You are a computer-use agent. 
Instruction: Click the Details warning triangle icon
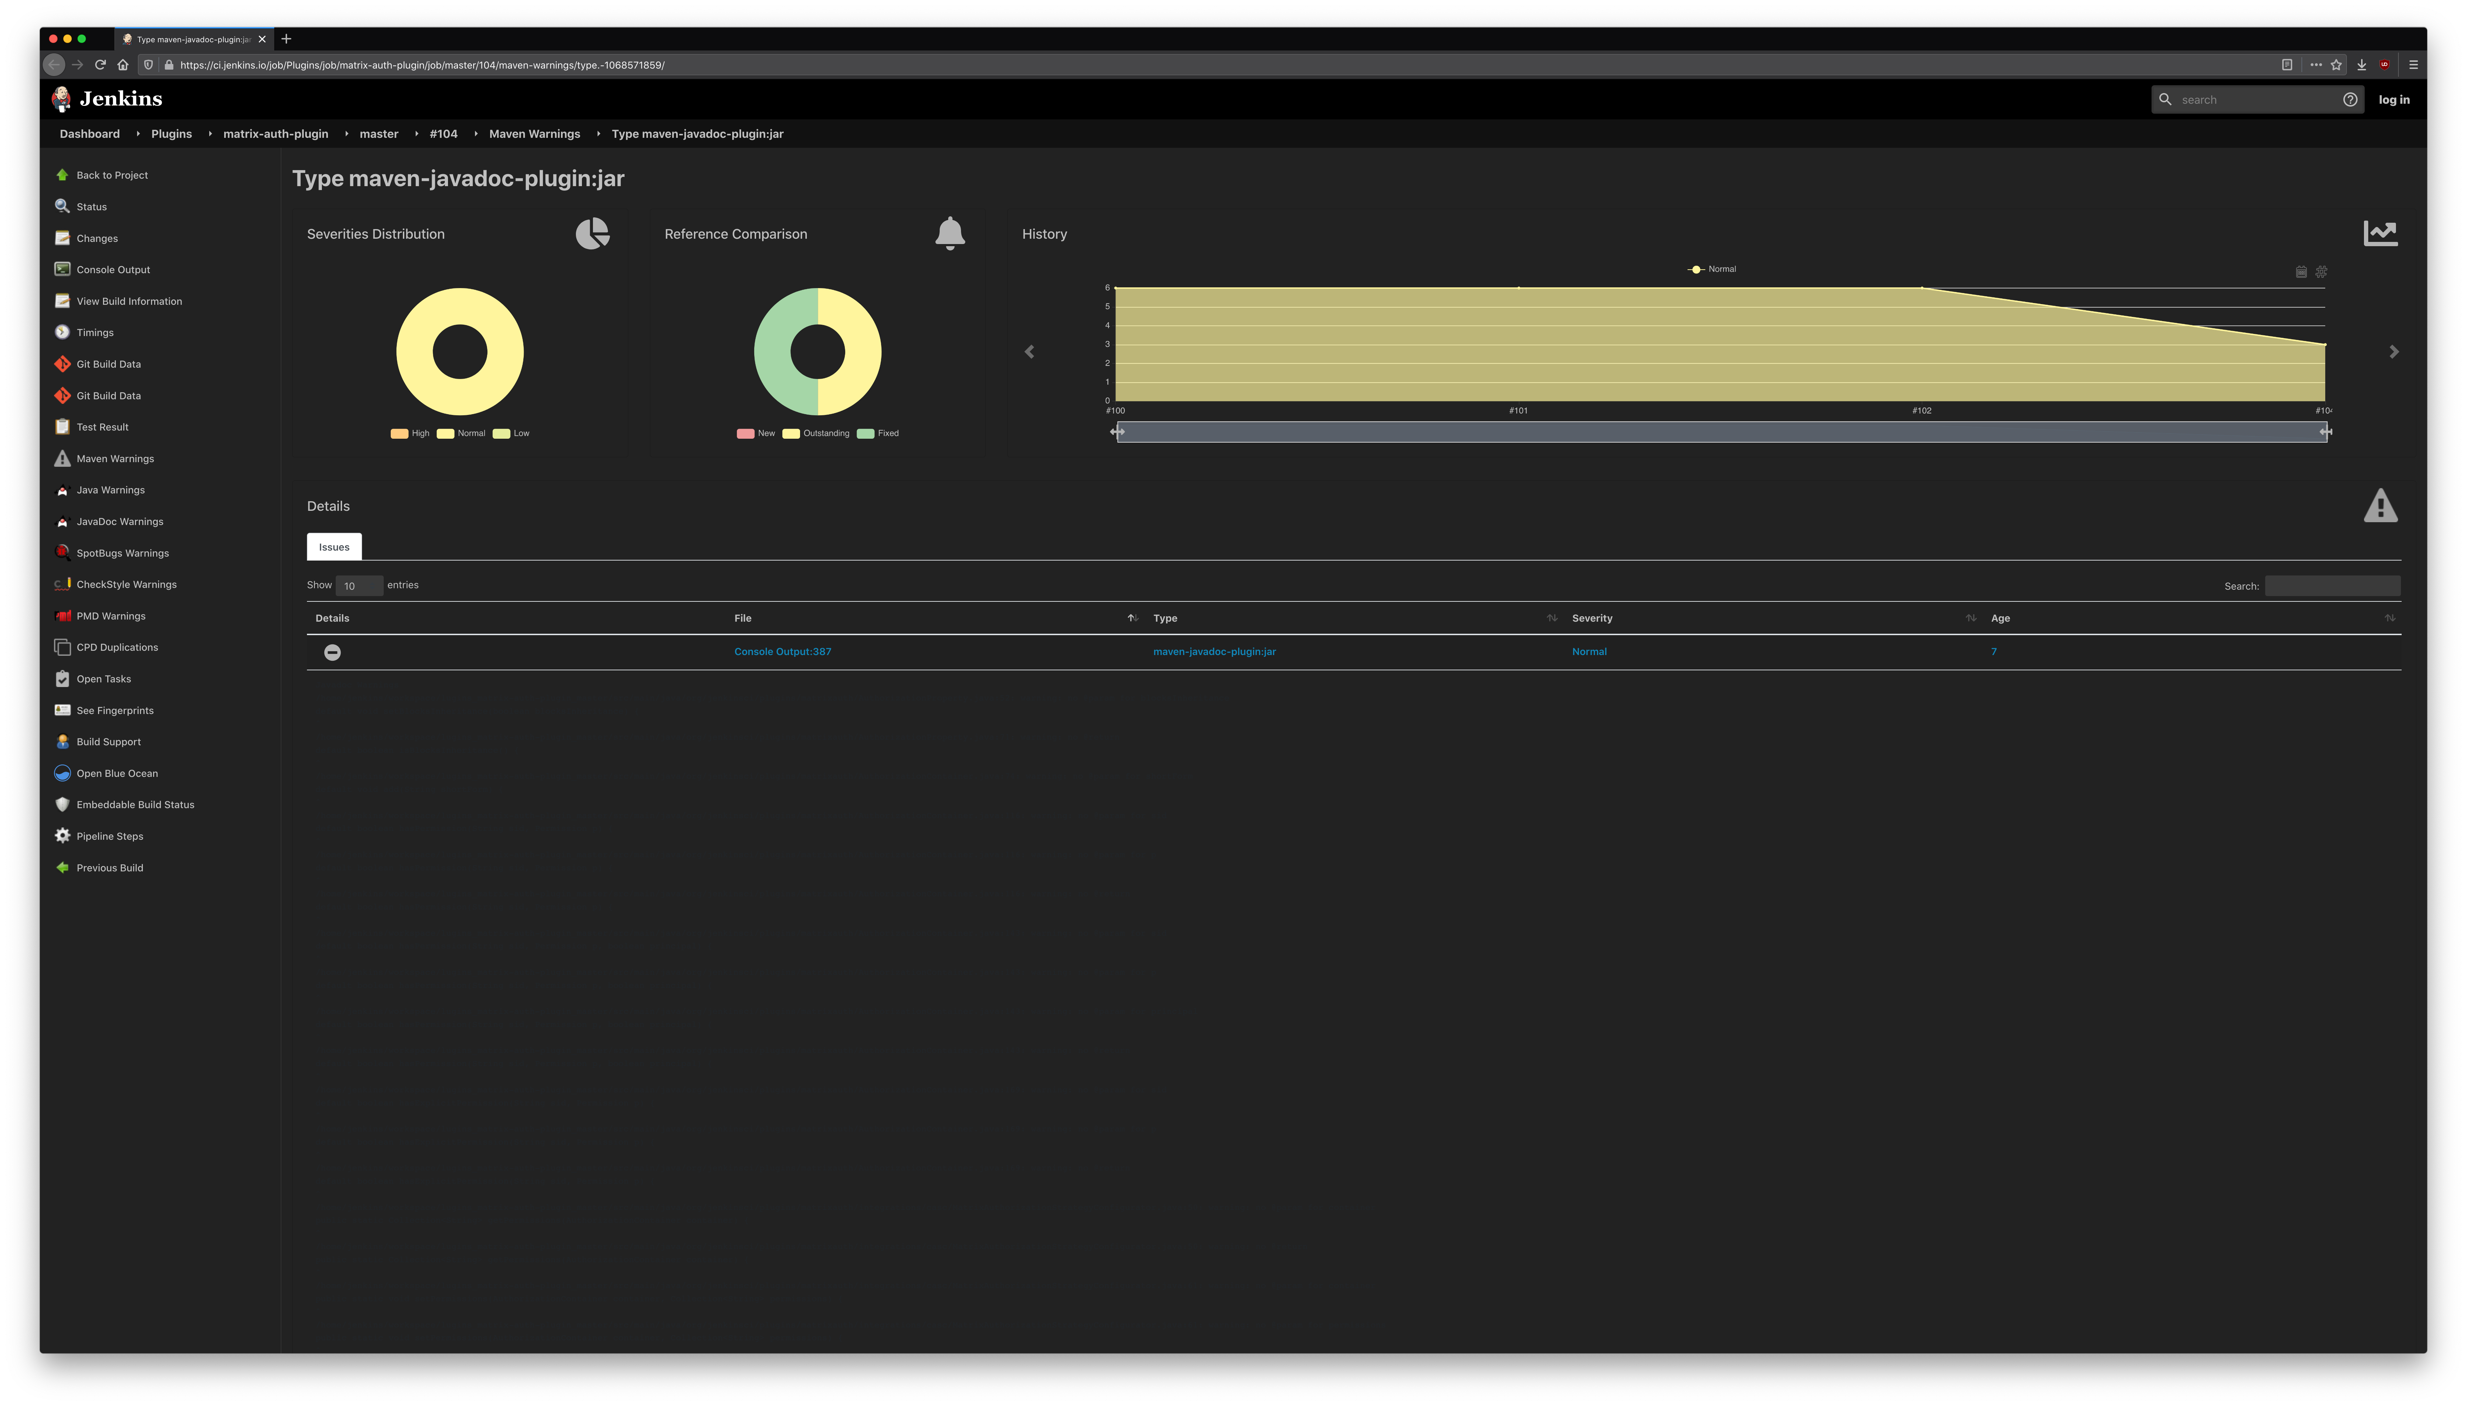(2380, 505)
